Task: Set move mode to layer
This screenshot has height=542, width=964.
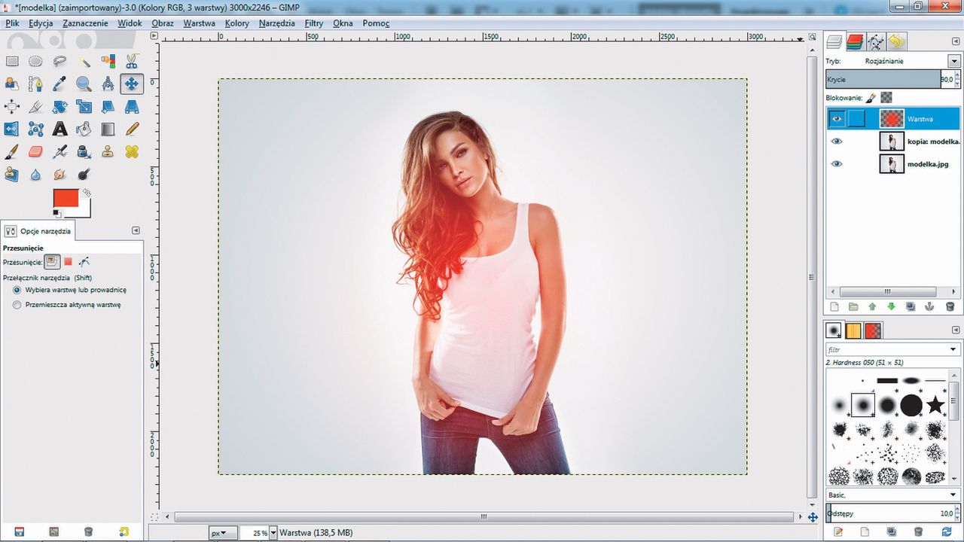Action: pyautogui.click(x=52, y=262)
